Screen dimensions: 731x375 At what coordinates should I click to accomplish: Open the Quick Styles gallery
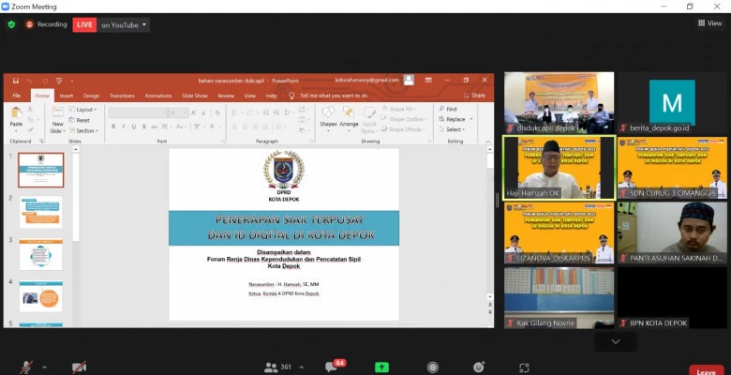pyautogui.click(x=369, y=120)
